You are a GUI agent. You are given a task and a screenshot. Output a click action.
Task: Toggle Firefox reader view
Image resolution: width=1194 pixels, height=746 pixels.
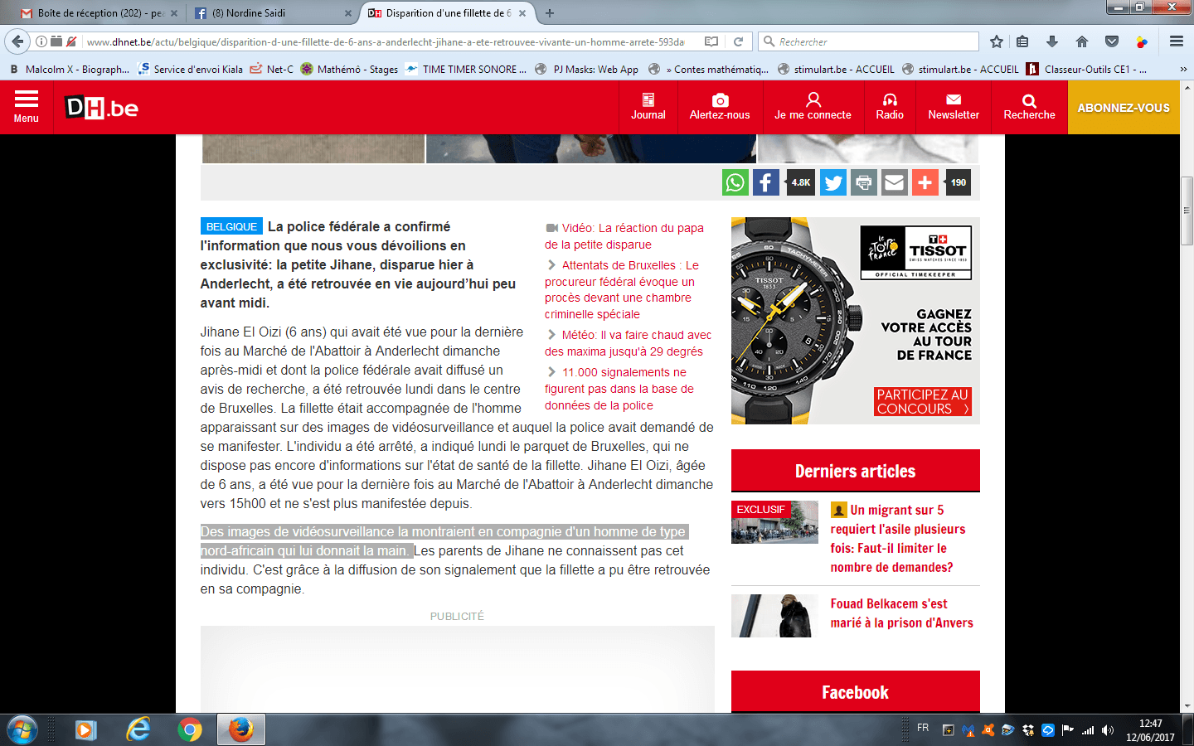click(x=711, y=41)
